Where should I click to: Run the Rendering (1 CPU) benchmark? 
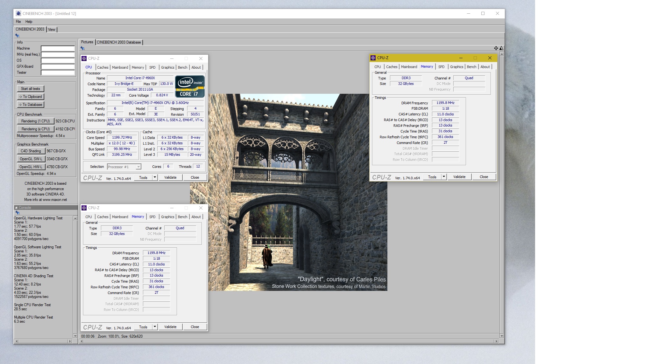(x=35, y=121)
